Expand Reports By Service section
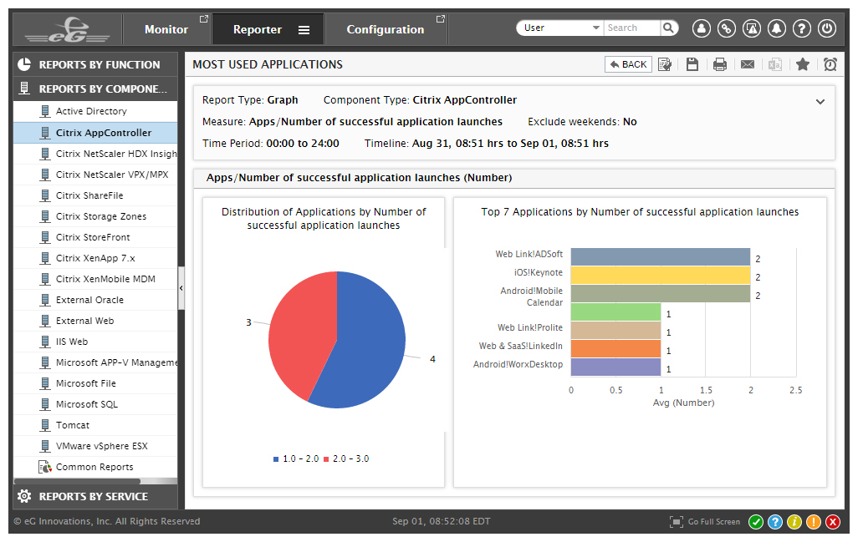This screenshot has width=858, height=542. tap(95, 497)
